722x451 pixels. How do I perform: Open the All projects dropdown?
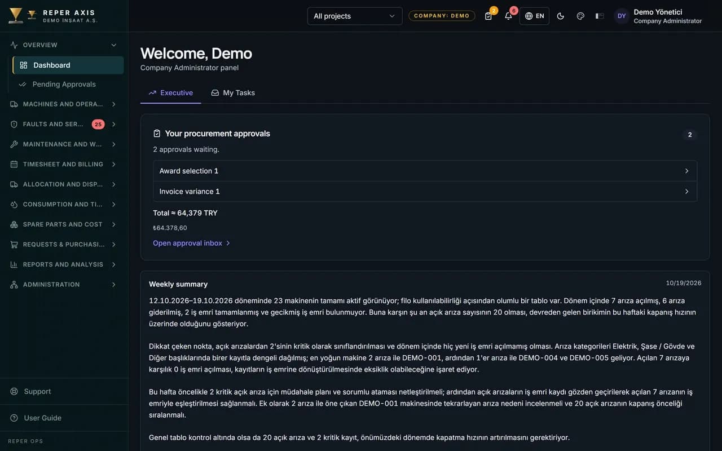(355, 16)
